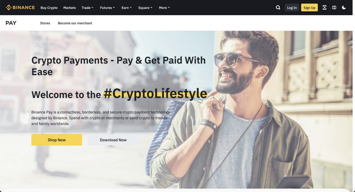
Task: Click the PAY logo text
Action: coord(11,23)
